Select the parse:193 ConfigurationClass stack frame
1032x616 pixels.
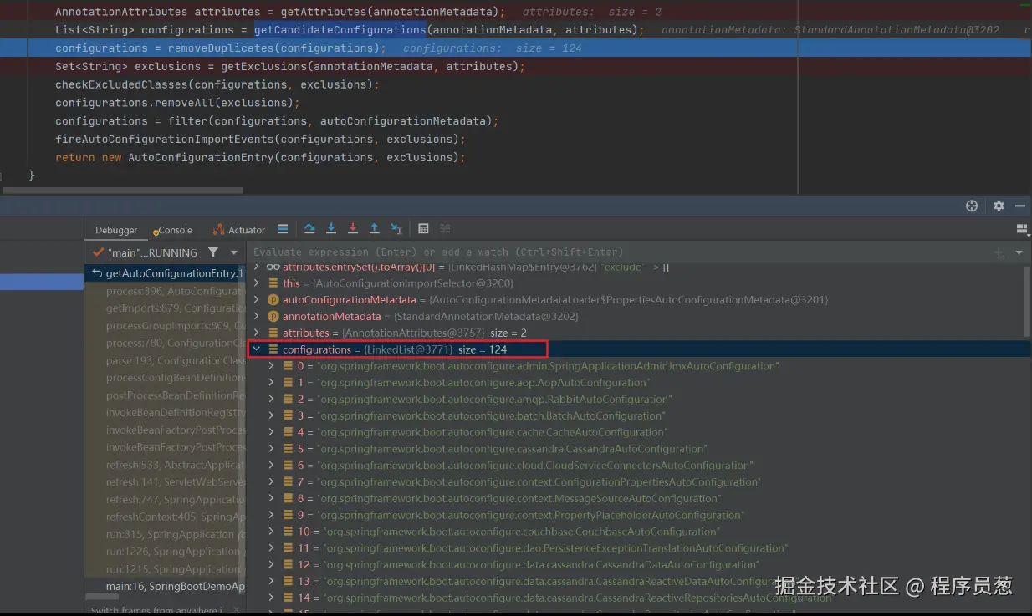point(165,360)
